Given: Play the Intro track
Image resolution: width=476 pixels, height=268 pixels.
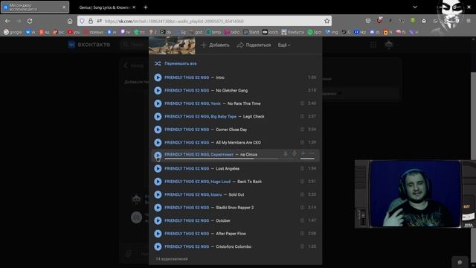Looking at the screenshot, I should [x=158, y=77].
